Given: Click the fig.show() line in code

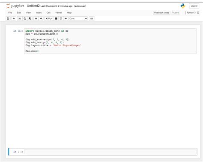Looking at the screenshot, I should click(x=33, y=51).
